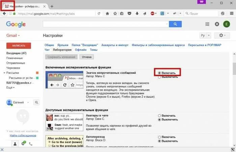Screen dimensions: 236x152
Task: Switch to the Общие settings tab
Action: 49,45
